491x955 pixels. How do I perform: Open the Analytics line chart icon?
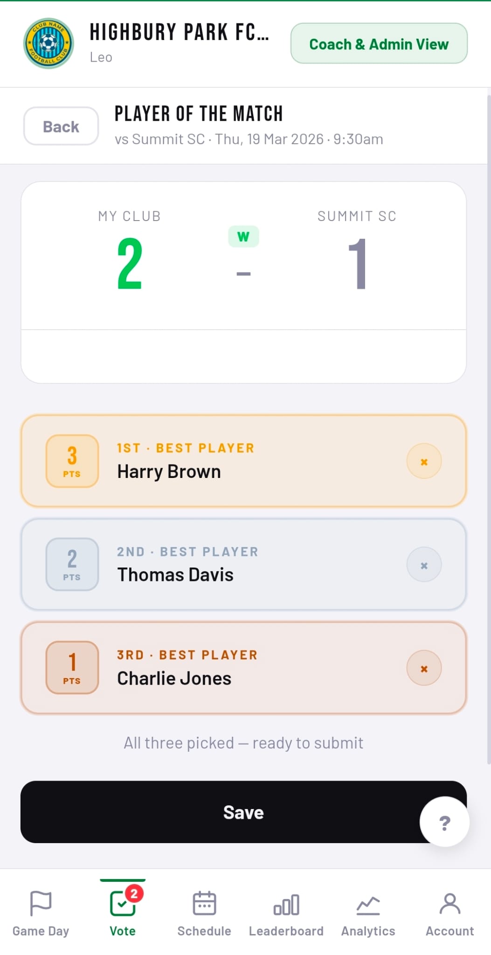click(x=368, y=905)
